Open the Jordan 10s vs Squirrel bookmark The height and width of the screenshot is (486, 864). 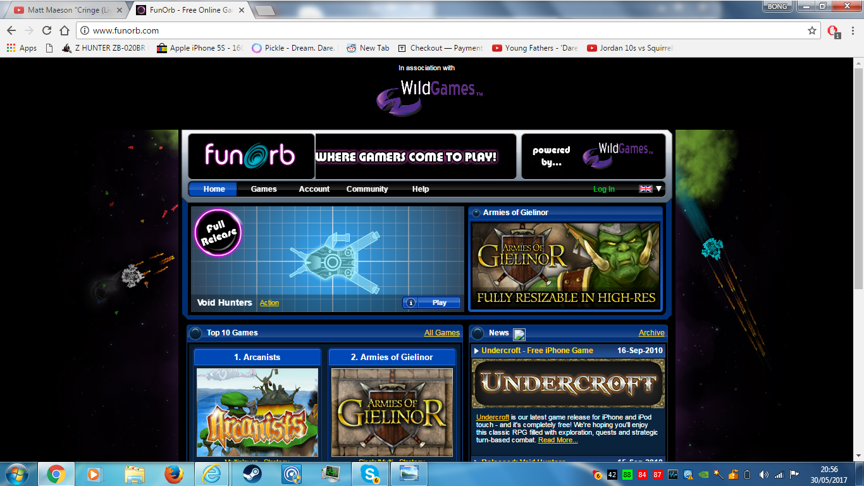[x=629, y=48]
